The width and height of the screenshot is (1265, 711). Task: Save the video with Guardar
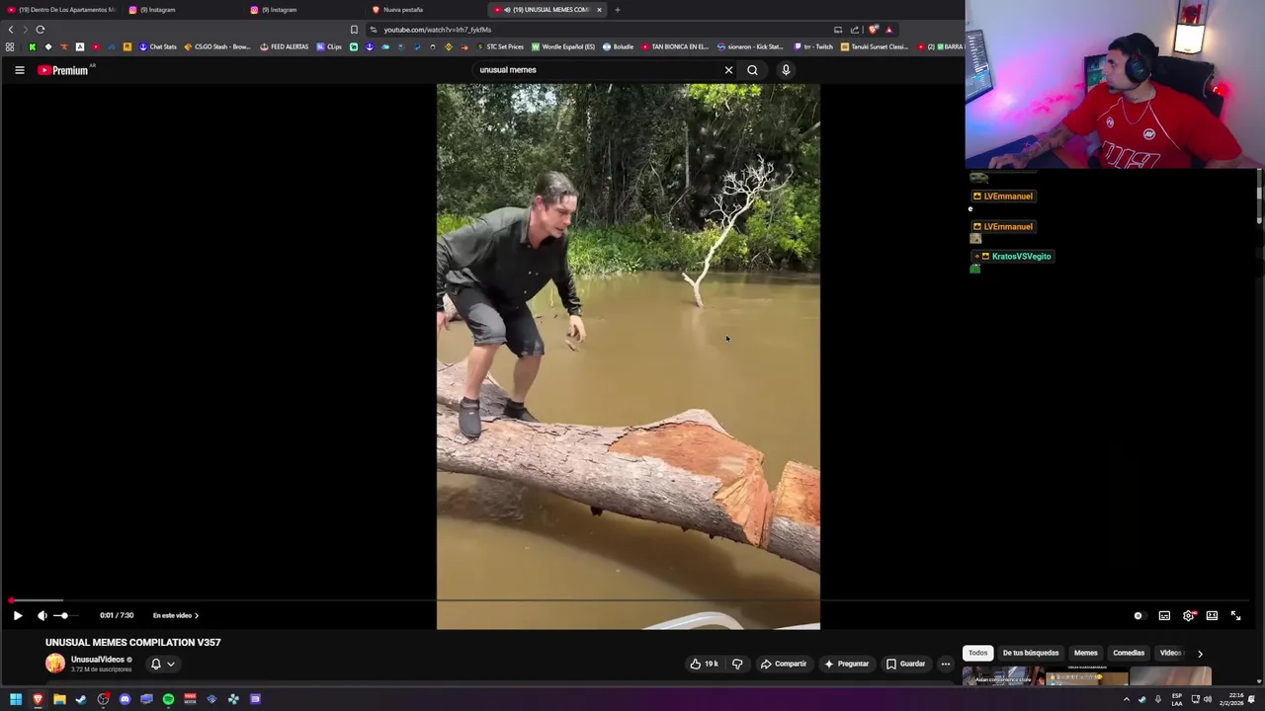[906, 664]
